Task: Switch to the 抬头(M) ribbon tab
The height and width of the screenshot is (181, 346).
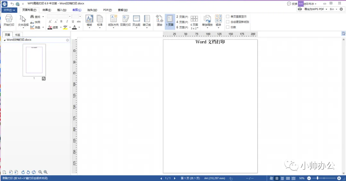Action: coord(92,10)
